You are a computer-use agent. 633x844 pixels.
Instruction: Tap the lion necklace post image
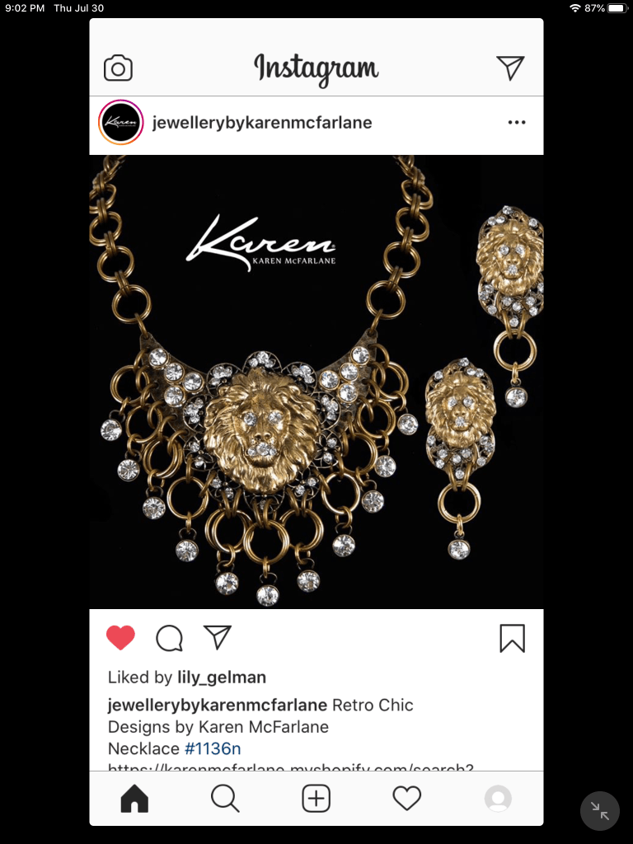316,382
